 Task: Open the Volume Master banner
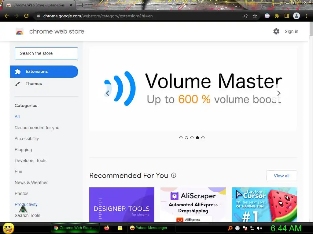193,89
